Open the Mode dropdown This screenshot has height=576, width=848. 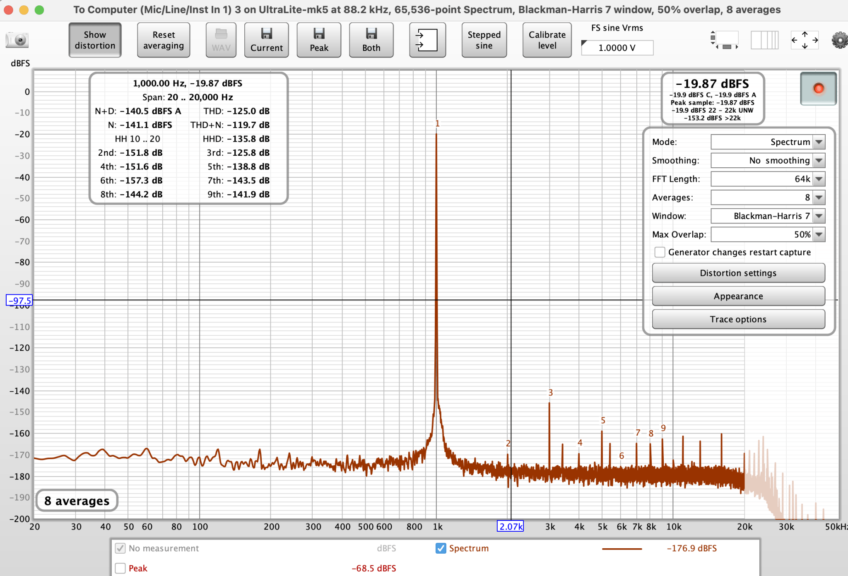pos(768,142)
